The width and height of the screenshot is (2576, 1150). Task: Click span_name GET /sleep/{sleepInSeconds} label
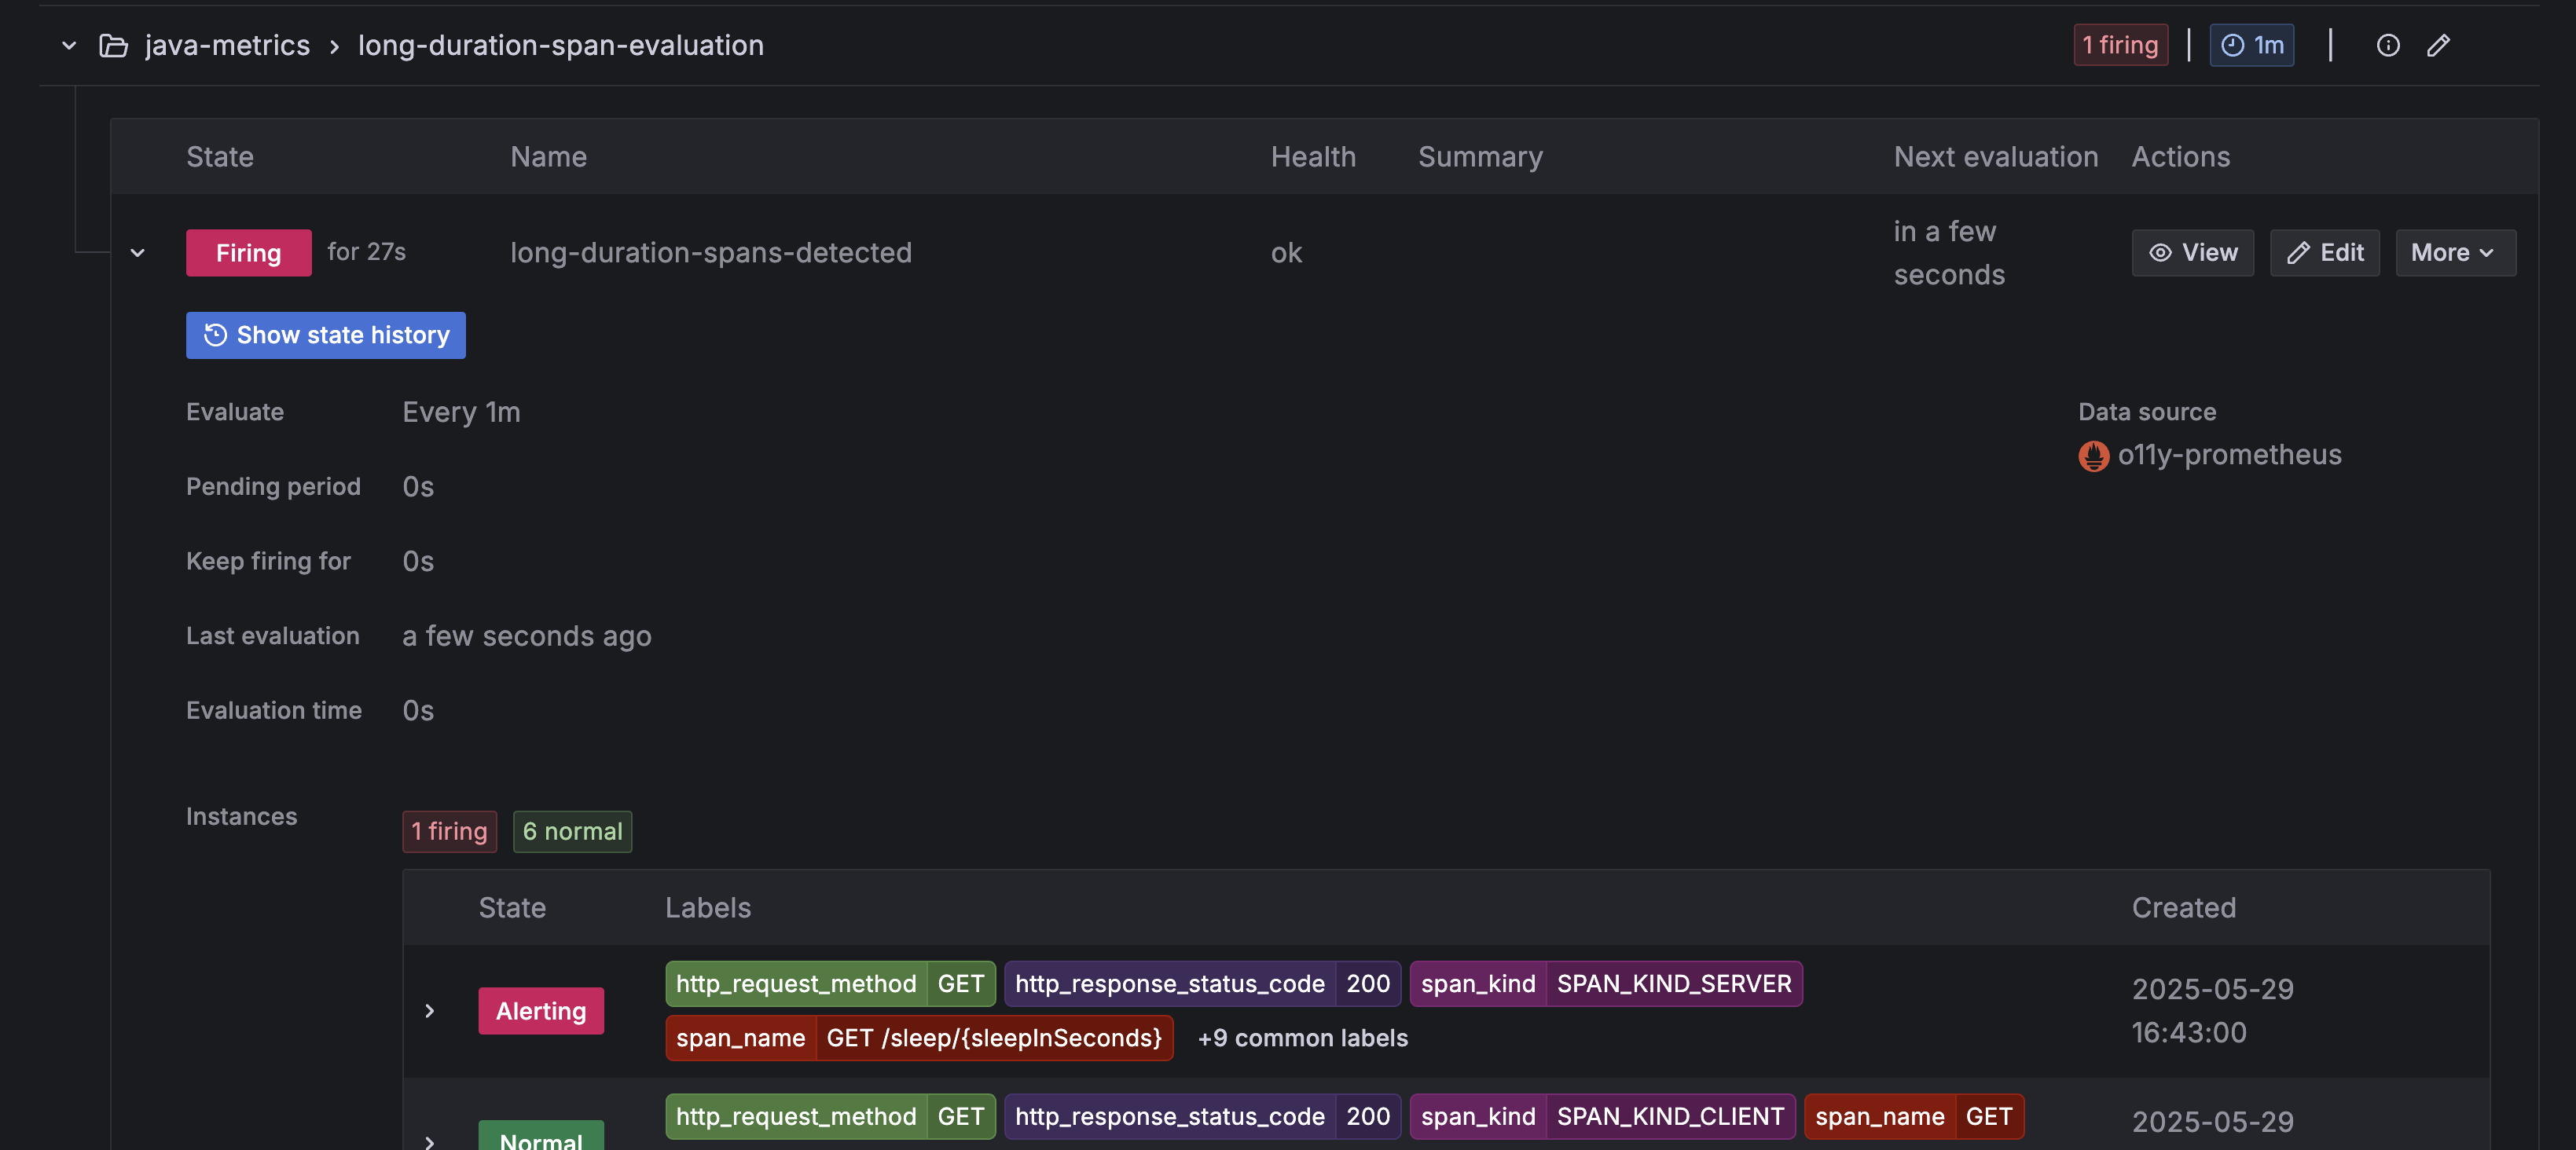[x=919, y=1038]
